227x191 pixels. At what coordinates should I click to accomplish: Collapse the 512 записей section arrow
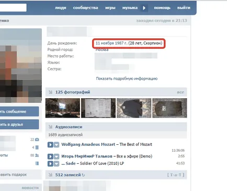[x=51, y=175]
